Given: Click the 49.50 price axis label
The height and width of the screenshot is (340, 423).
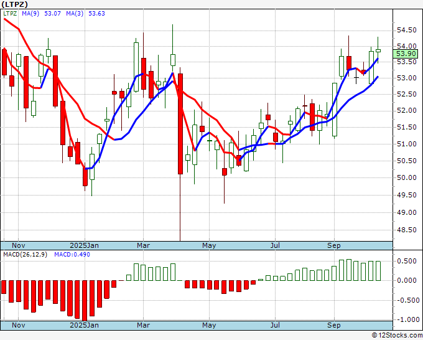Looking at the screenshot, I should [x=407, y=195].
